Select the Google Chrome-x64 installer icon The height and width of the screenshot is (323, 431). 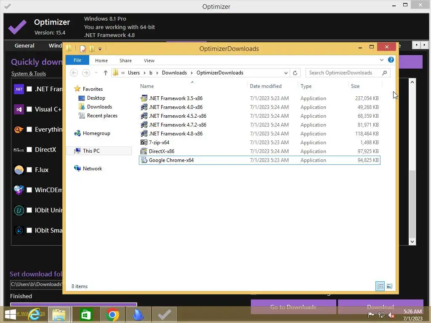click(x=144, y=160)
